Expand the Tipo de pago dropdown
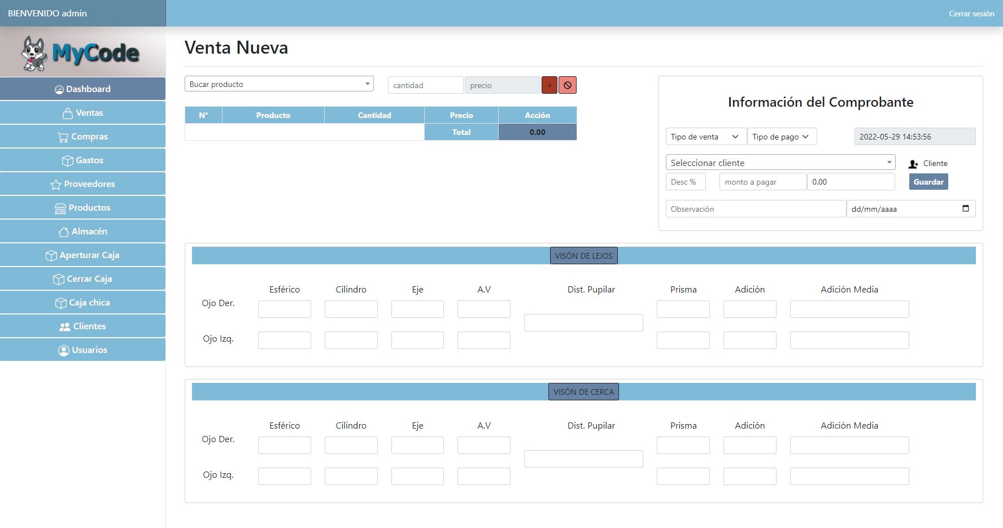This screenshot has width=1003, height=528. 781,137
